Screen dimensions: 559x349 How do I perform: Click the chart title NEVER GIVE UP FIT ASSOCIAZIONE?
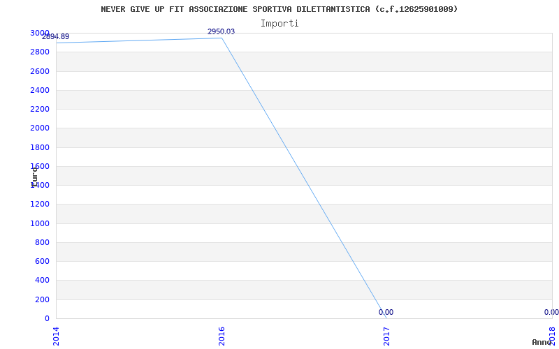click(x=279, y=9)
